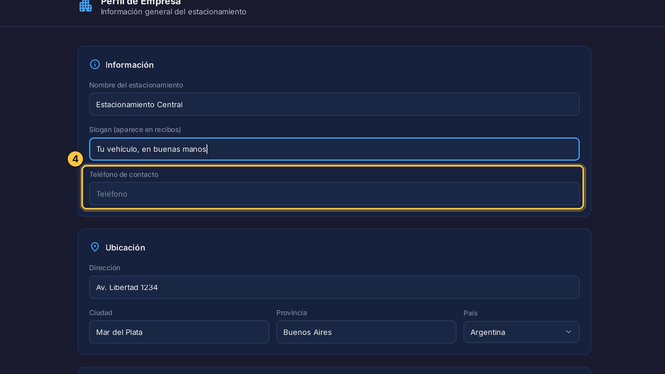Viewport: 665px width, 374px height.
Task: Select the Teléfono de contacto input field
Action: (334, 194)
